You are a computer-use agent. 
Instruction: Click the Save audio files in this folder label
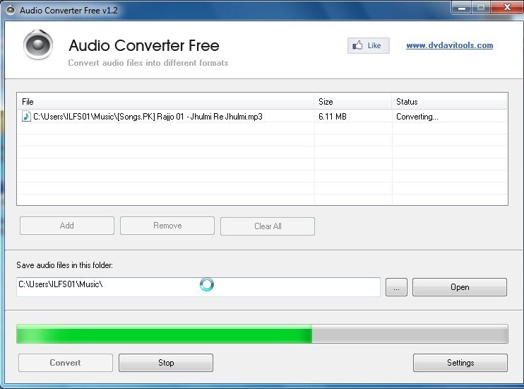coord(64,265)
